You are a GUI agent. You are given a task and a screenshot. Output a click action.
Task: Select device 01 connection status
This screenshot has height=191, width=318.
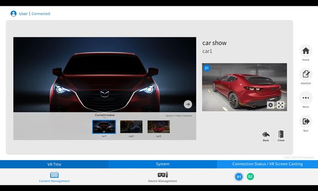point(238,177)
